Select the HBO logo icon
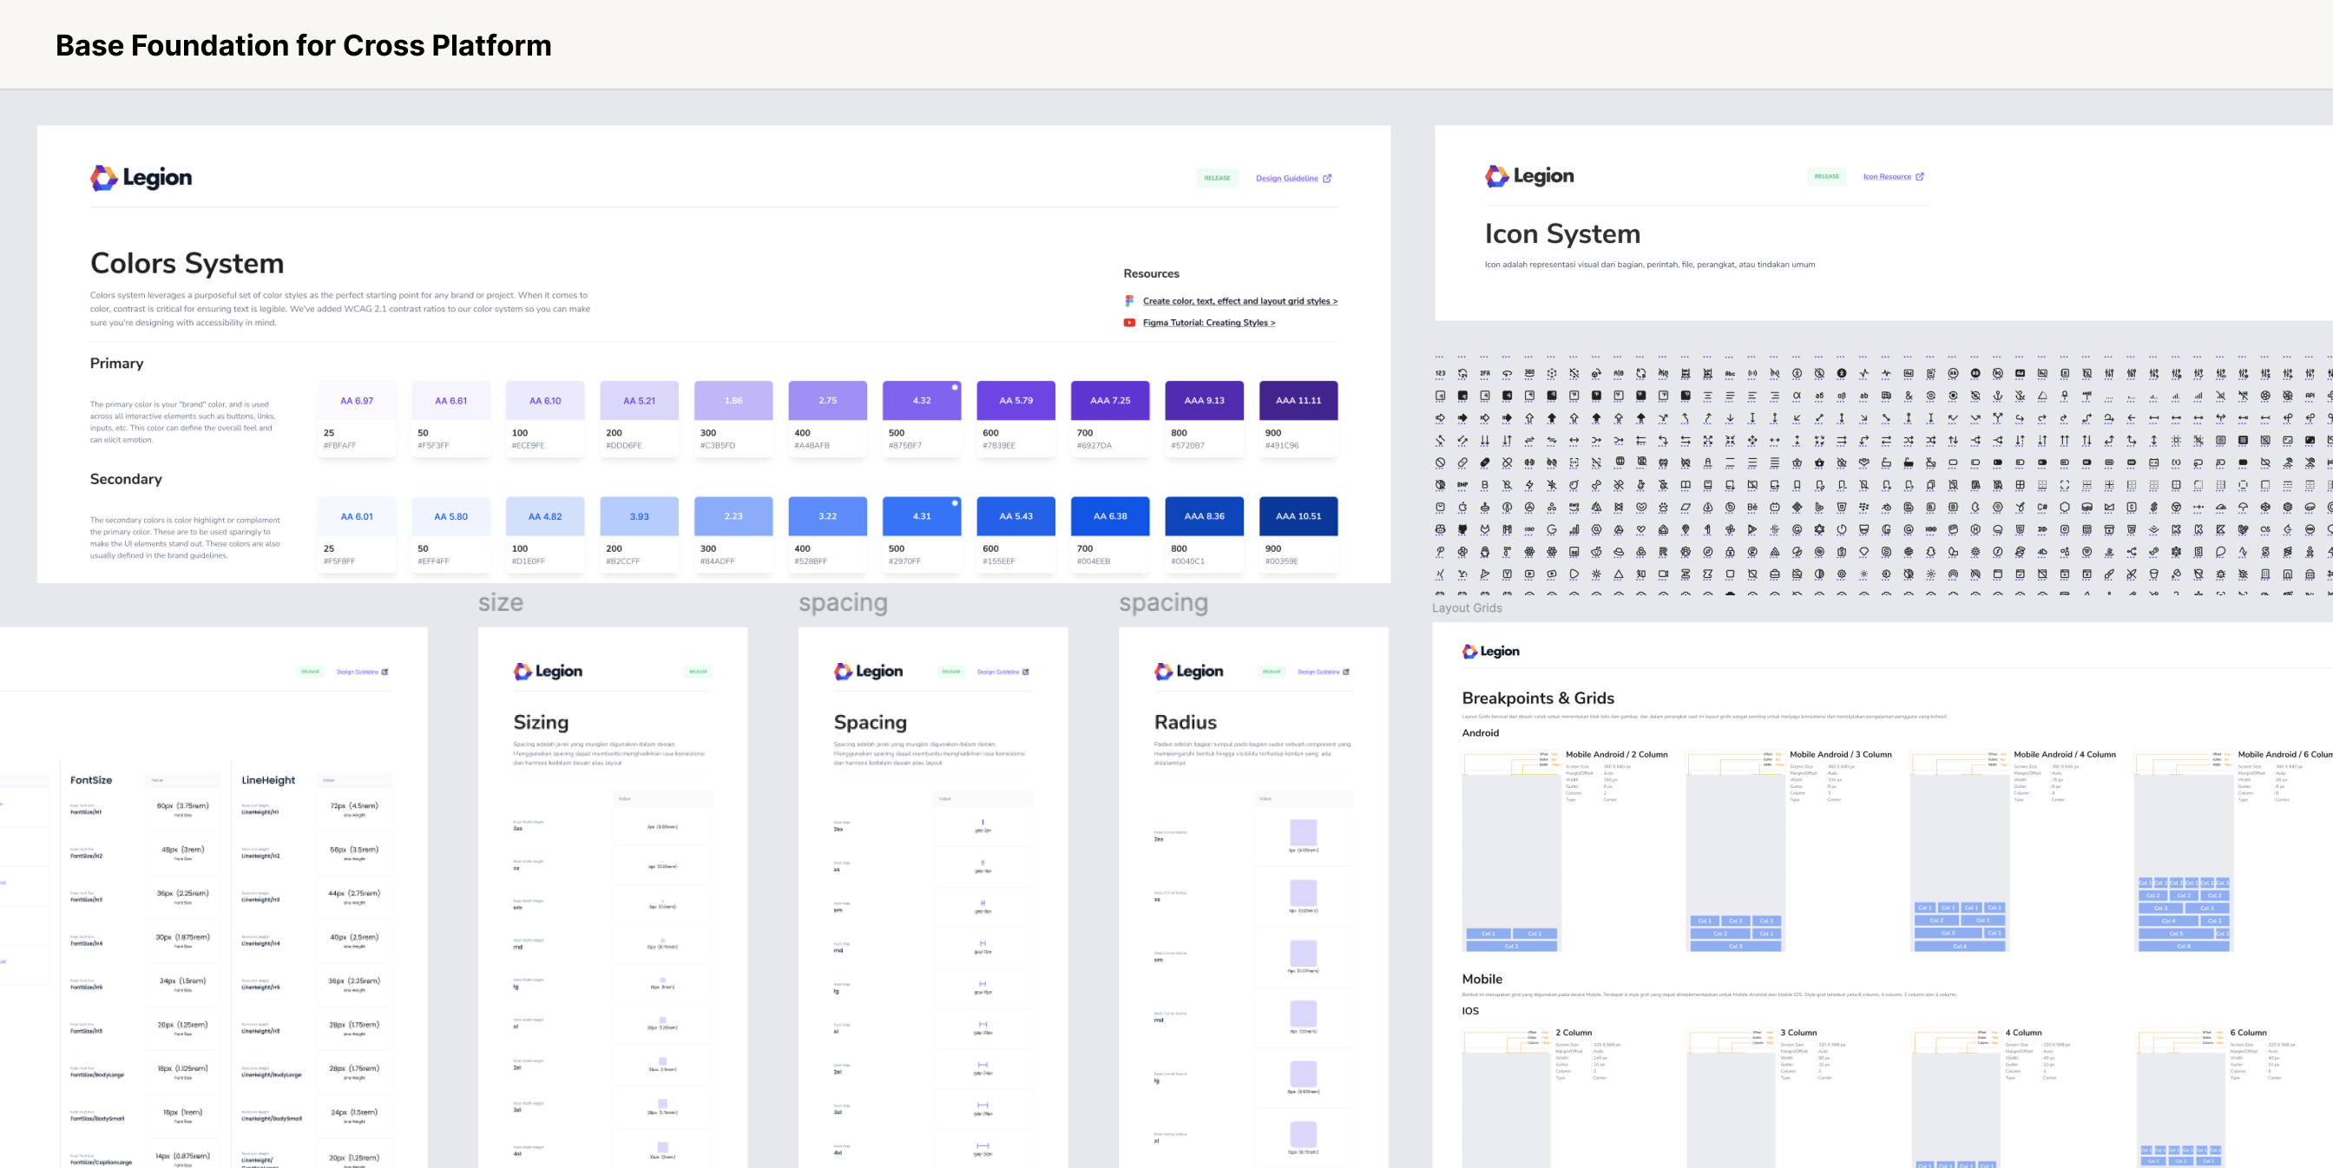Viewport: 2333px width, 1168px height. tap(1931, 529)
